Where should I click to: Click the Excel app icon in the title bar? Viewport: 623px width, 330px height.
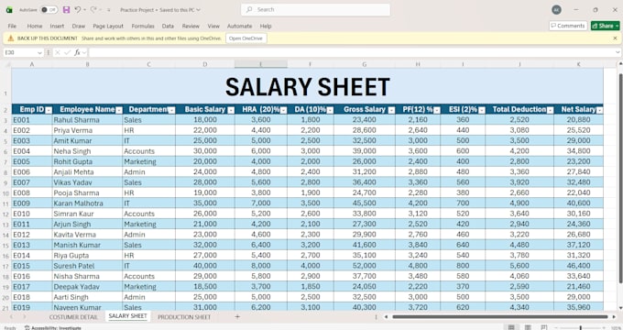(x=9, y=10)
